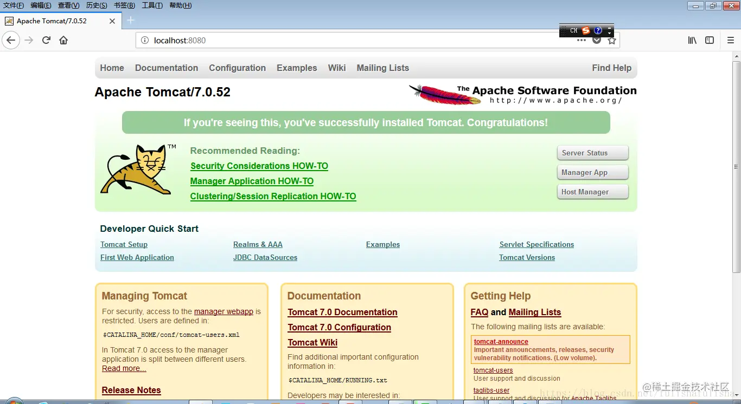Click the Server Status button
This screenshot has width=741, height=404.
click(x=593, y=153)
